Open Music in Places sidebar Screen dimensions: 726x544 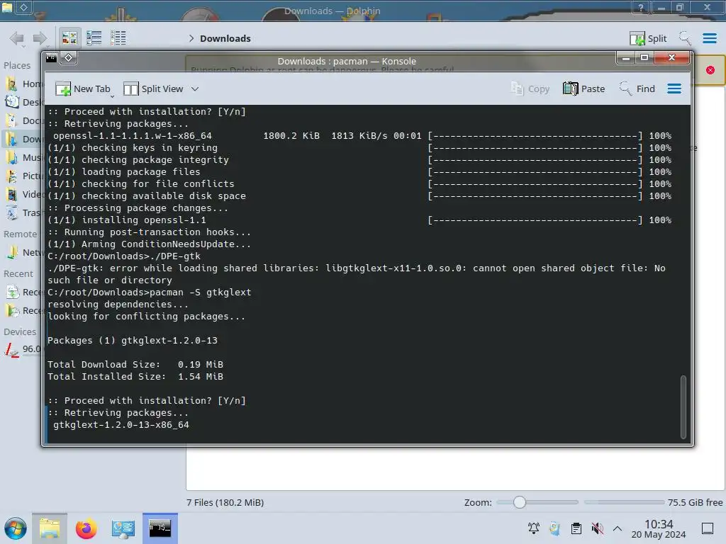pos(24,158)
